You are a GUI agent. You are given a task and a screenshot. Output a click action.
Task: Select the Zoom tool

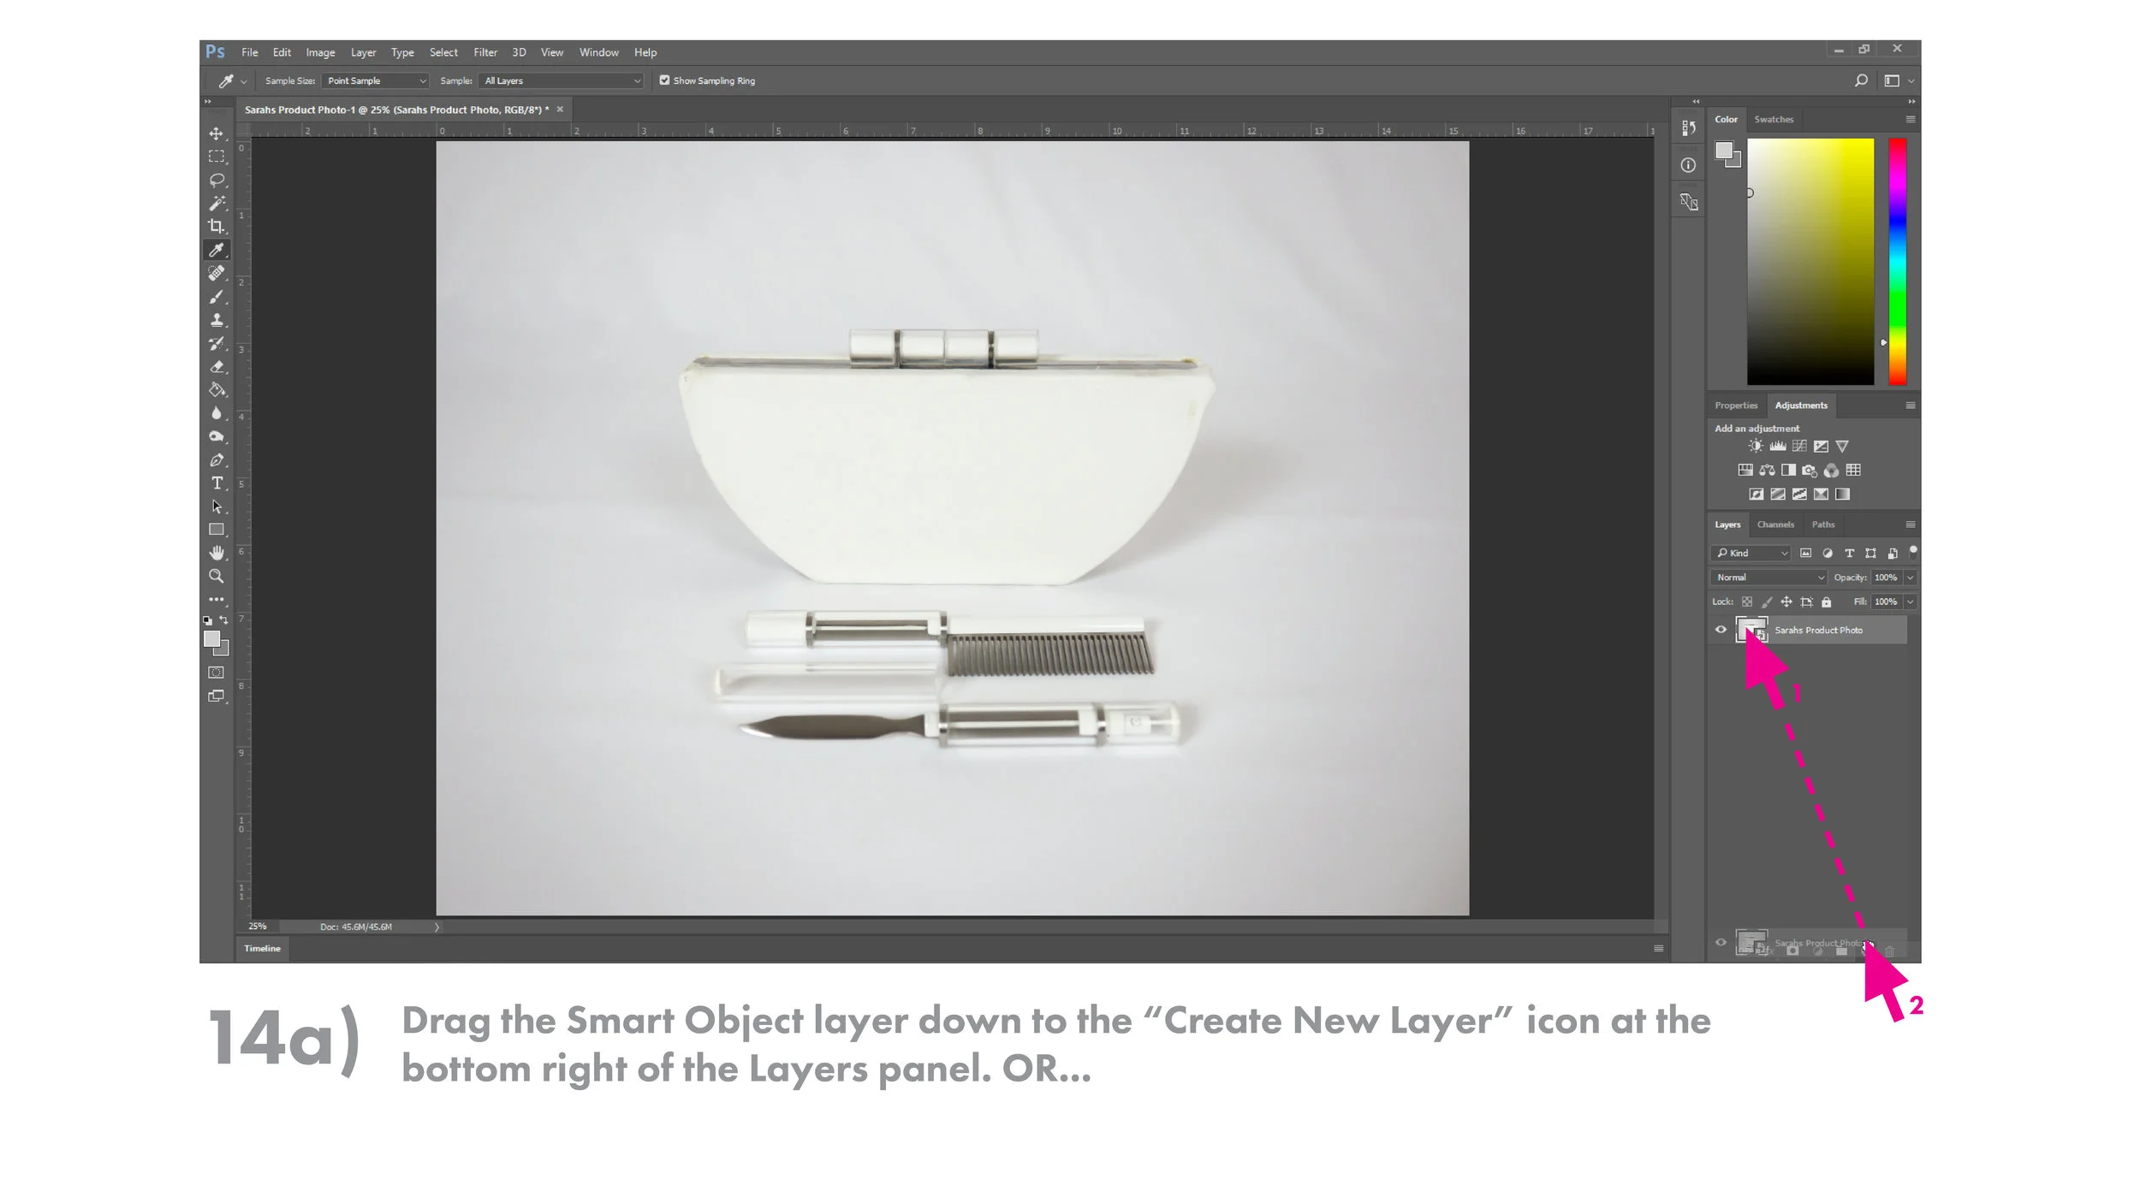(x=217, y=576)
